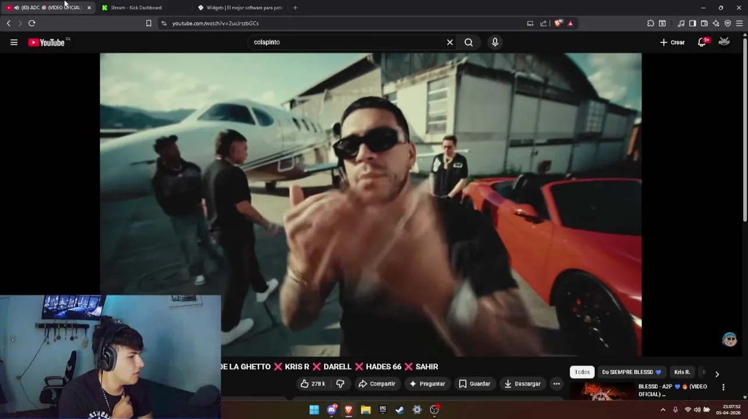Dislike the video

(x=340, y=384)
